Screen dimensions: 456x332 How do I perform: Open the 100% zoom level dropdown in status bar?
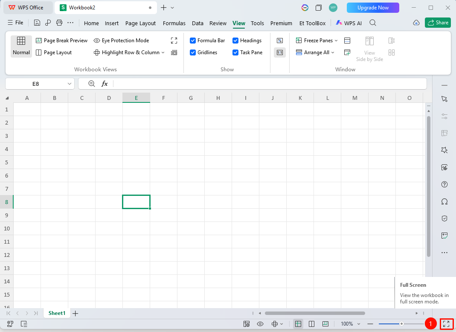coord(359,324)
